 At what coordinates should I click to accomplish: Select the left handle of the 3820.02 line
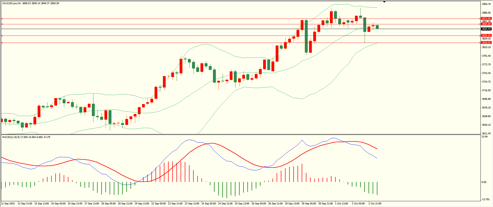pyautogui.click(x=2, y=43)
